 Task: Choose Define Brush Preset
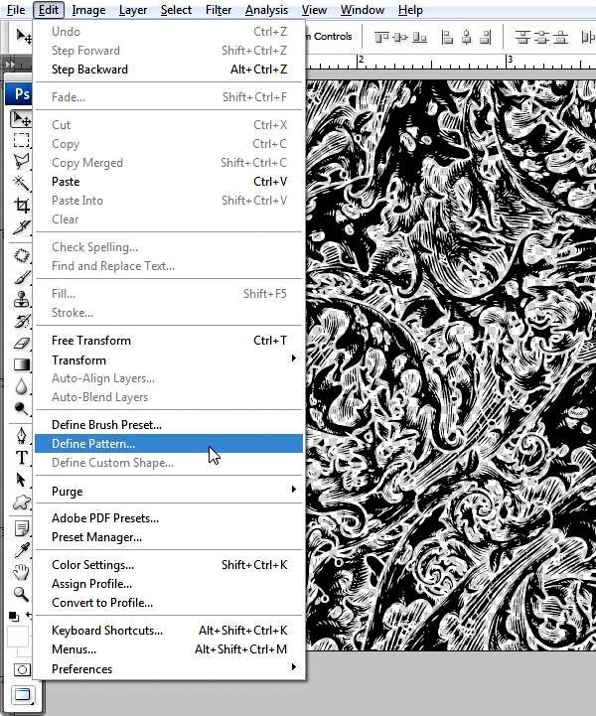coord(169,425)
